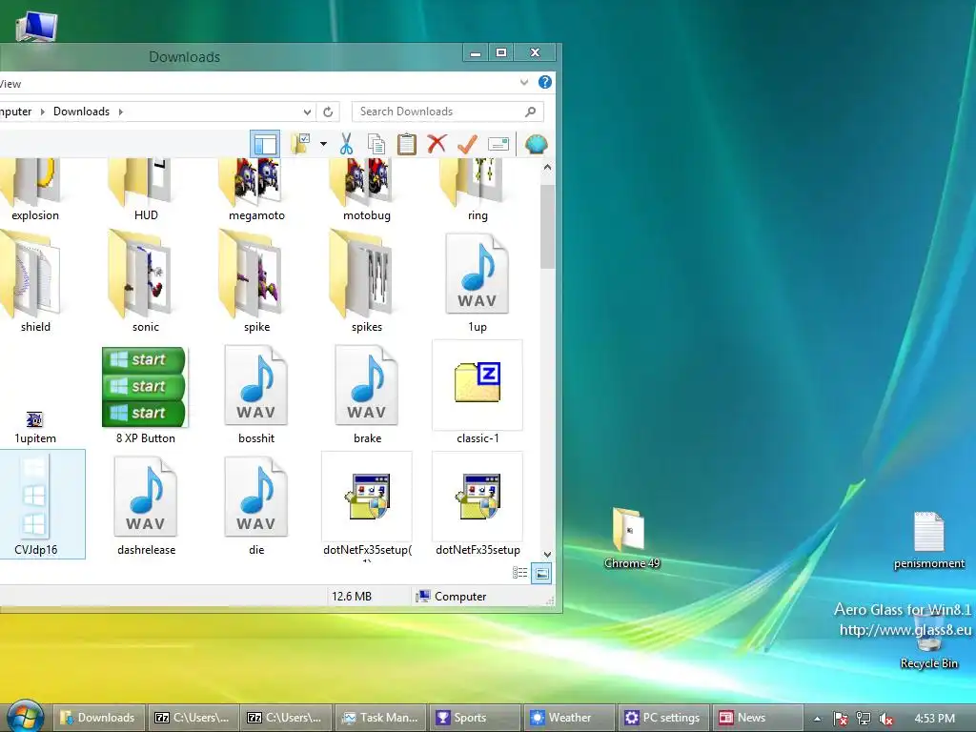Select the Computer icon on desktop

(36, 28)
